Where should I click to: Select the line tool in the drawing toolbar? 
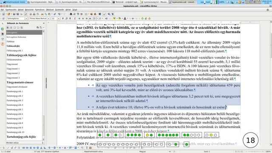(8, 148)
